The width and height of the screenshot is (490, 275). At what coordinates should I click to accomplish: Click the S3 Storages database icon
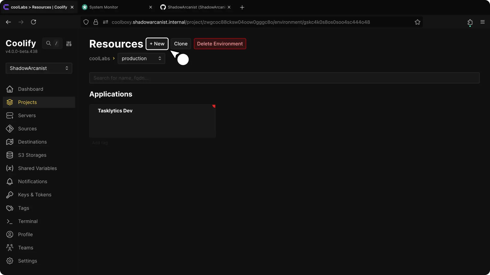[x=10, y=155]
